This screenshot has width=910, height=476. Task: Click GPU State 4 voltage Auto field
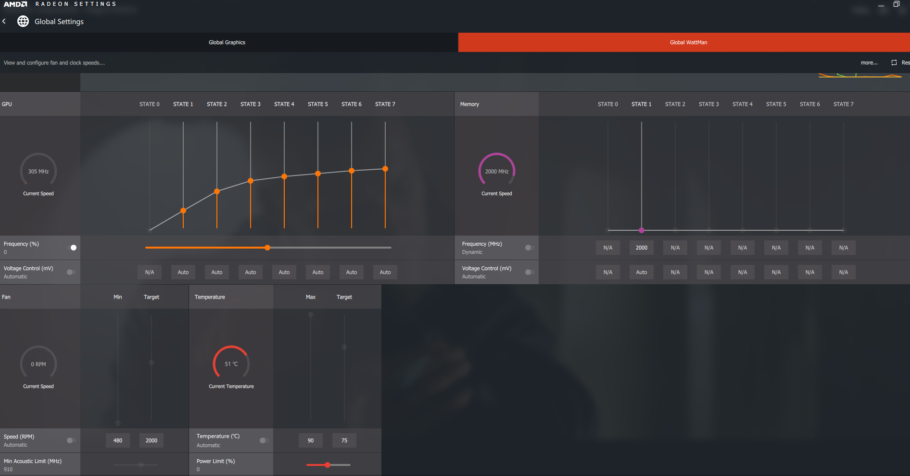click(284, 272)
